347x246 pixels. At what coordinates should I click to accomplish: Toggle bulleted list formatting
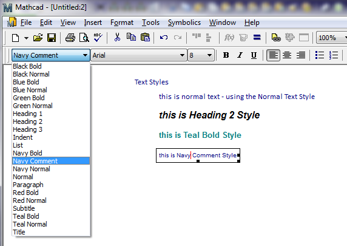320,55
